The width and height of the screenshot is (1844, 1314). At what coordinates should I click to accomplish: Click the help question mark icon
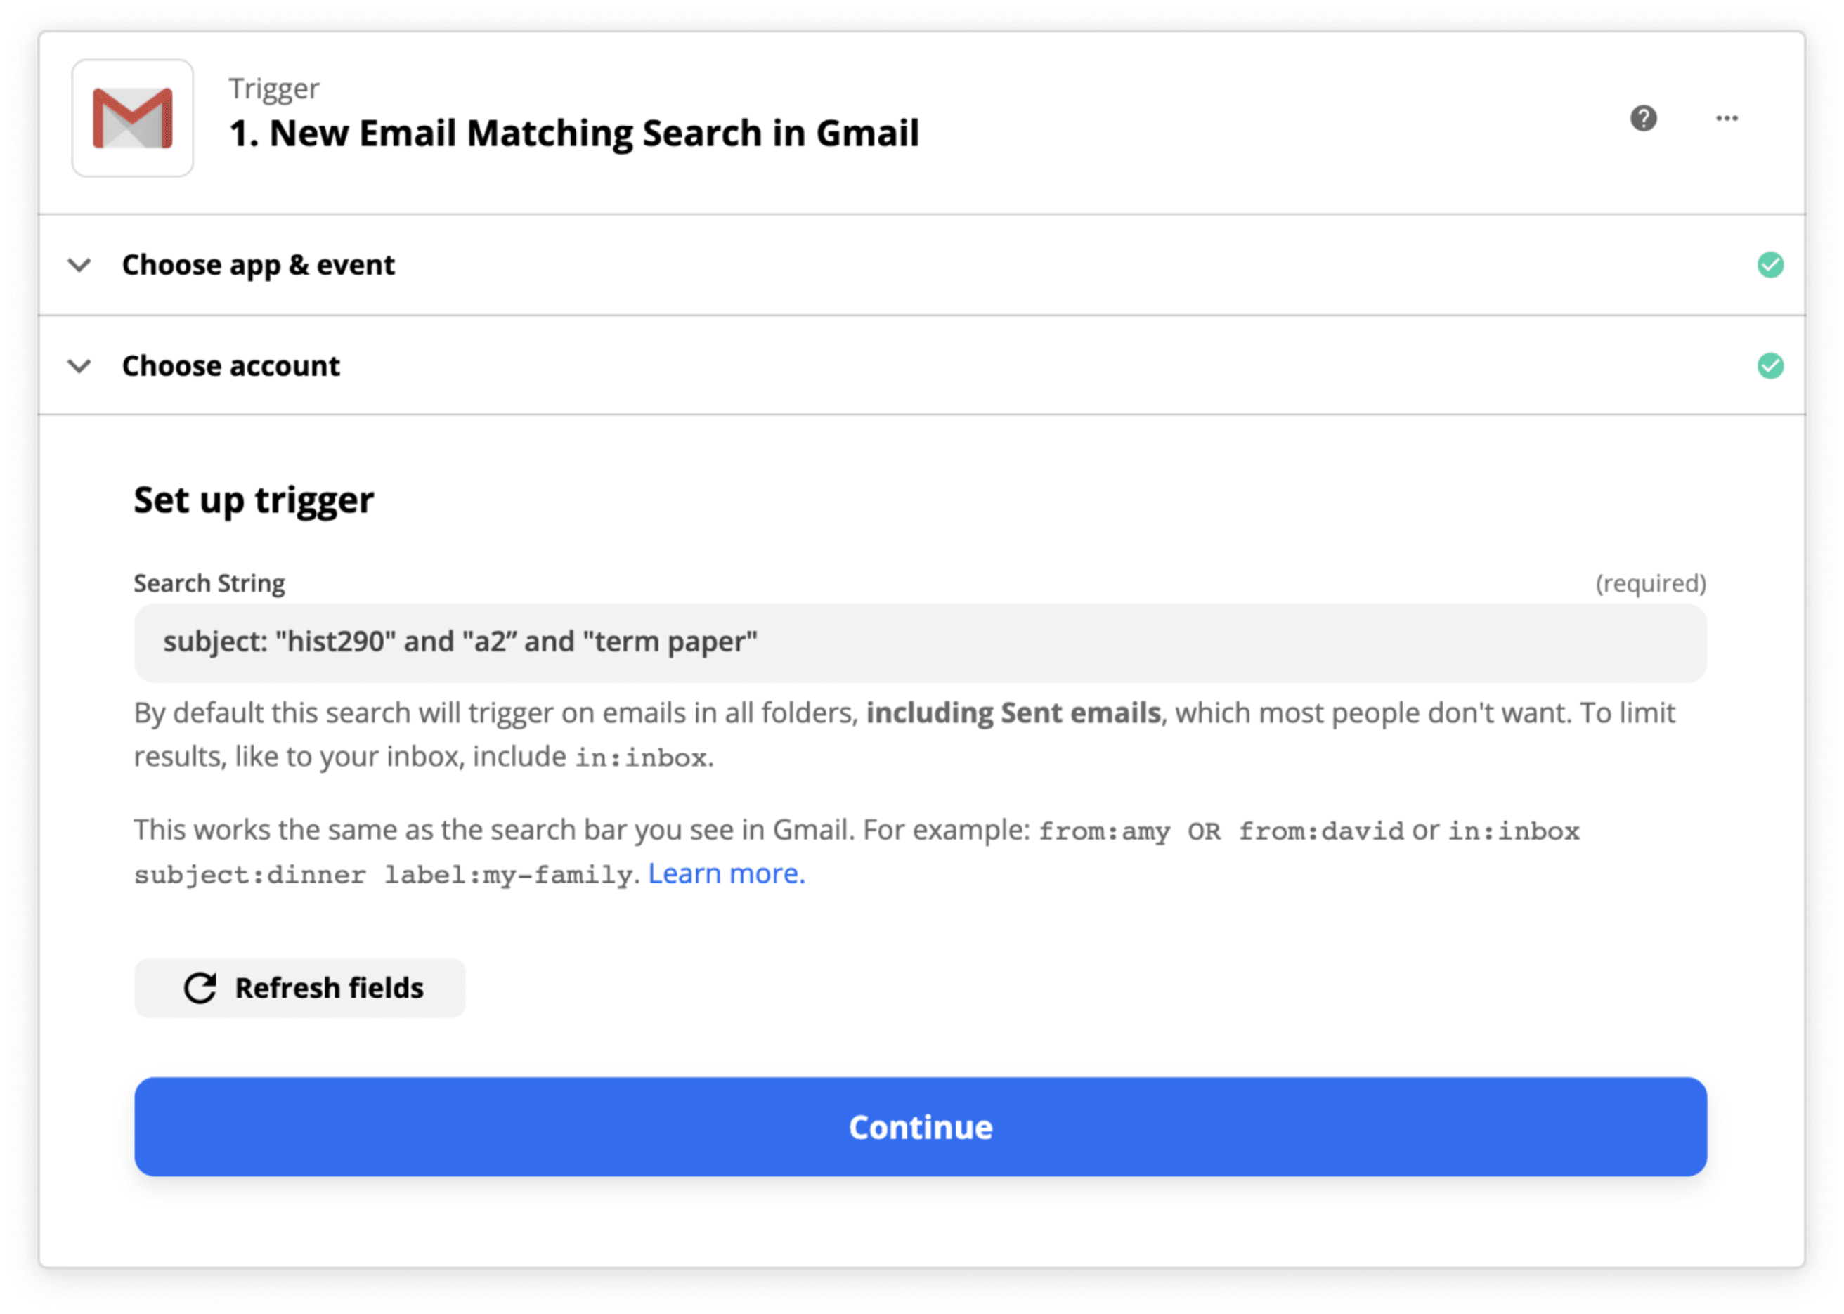coord(1644,118)
